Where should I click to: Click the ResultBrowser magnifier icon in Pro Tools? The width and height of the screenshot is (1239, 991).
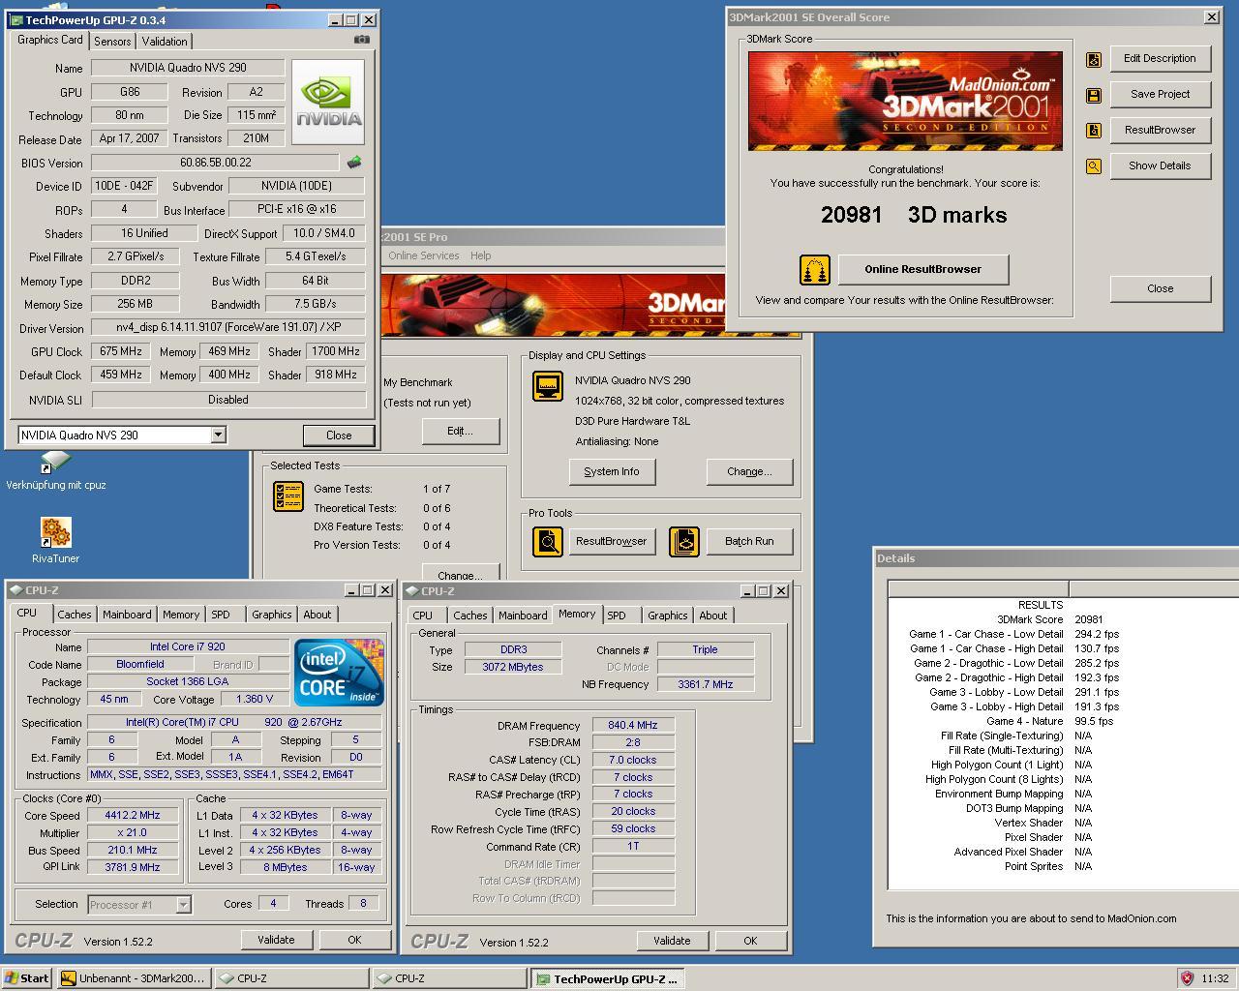(x=548, y=541)
